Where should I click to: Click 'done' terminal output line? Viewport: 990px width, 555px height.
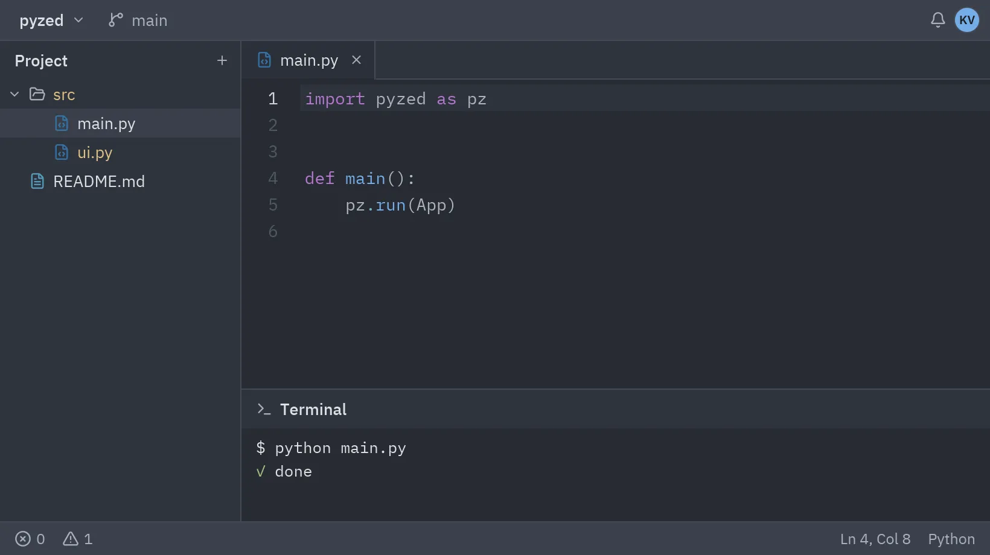coord(293,472)
